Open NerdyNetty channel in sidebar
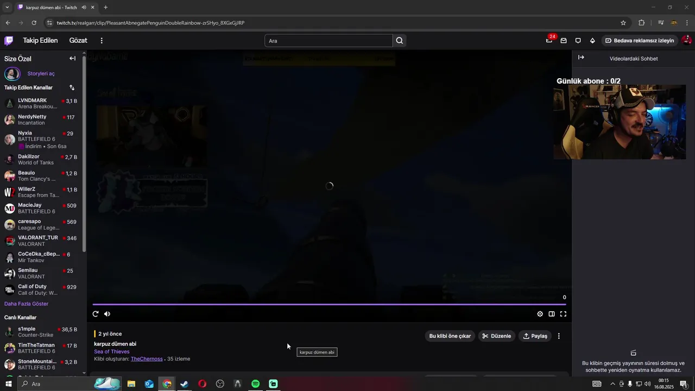695x391 pixels. (x=41, y=119)
